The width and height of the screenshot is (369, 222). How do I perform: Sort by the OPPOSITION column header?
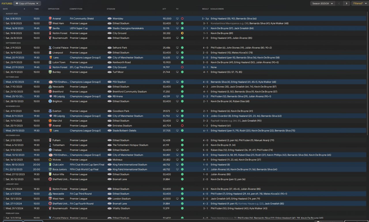coord(54,9)
